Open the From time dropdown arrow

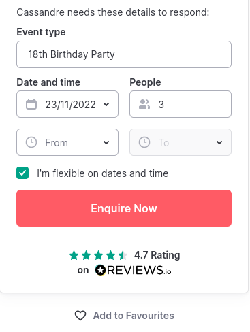106,142
